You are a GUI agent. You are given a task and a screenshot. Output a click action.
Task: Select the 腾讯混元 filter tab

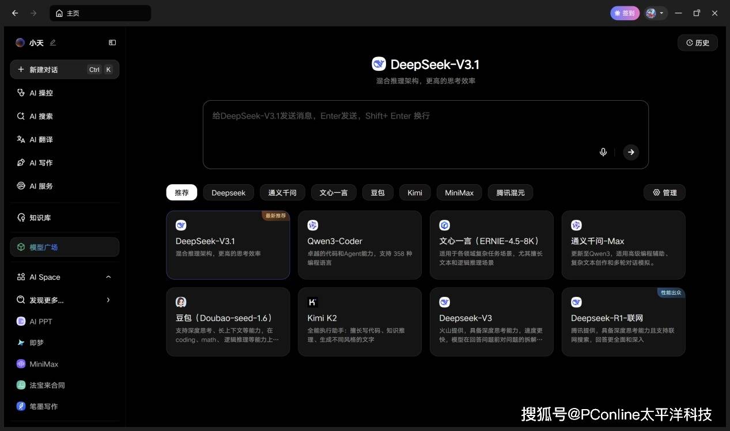(510, 193)
